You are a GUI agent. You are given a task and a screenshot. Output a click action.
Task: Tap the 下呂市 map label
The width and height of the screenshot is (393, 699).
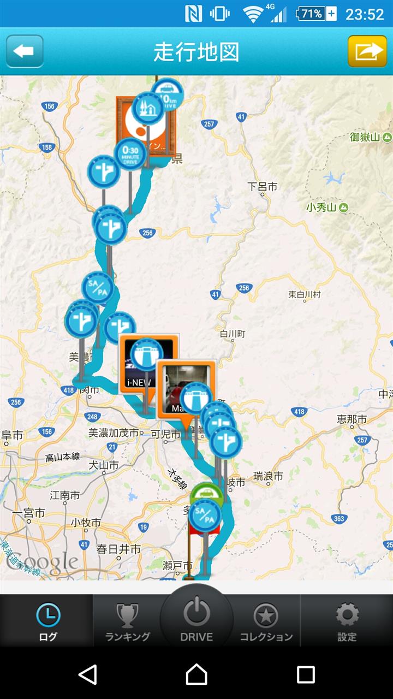pyautogui.click(x=263, y=187)
